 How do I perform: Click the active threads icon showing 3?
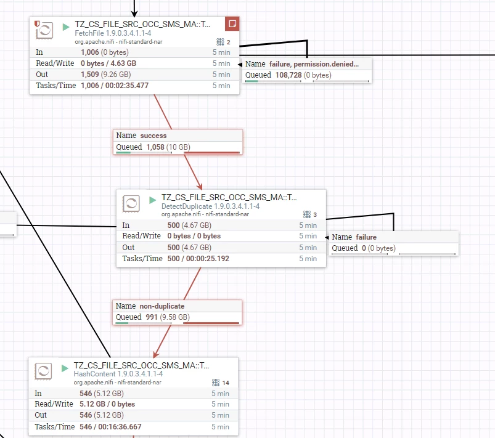click(x=307, y=214)
